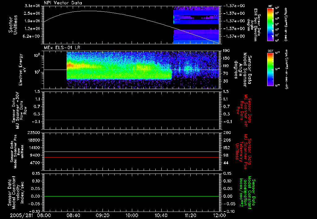Image resolution: width=317 pixels, height=219 pixels.
Task: Click the NF 'cnts/(cm**2-sr-sec)' unit label
Action: (286, 24)
